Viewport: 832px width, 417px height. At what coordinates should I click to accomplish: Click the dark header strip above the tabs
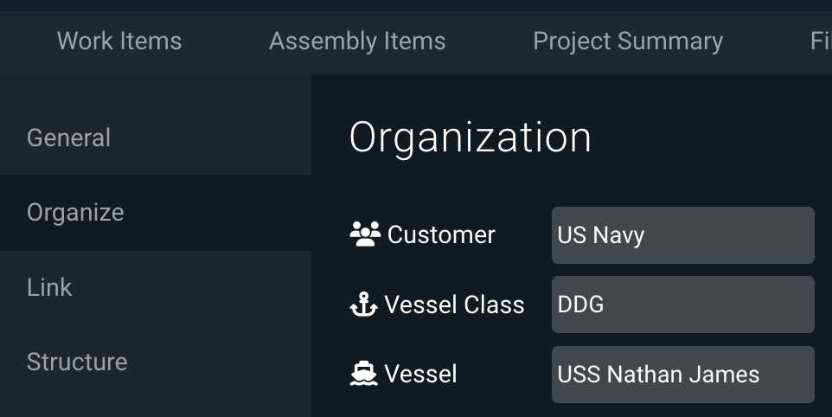click(416, 5)
